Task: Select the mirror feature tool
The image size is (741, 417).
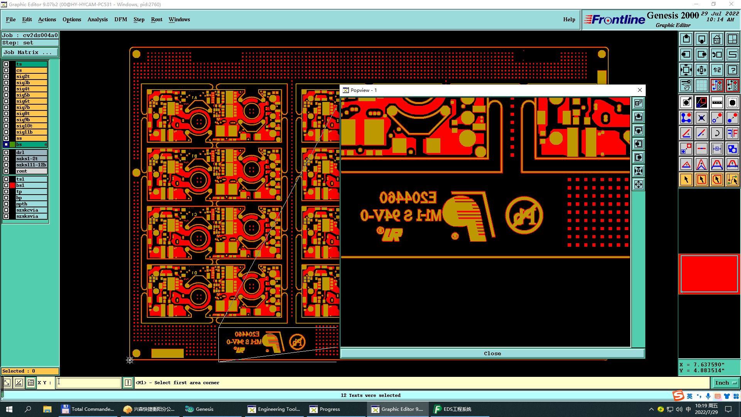Action: [x=732, y=133]
